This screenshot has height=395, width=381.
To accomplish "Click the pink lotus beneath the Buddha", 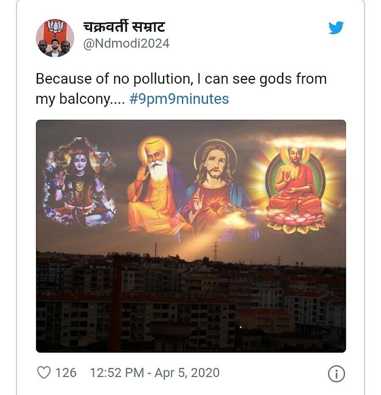I will pyautogui.click(x=296, y=222).
